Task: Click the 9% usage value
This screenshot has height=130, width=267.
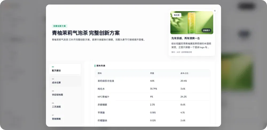Action: 152,97
